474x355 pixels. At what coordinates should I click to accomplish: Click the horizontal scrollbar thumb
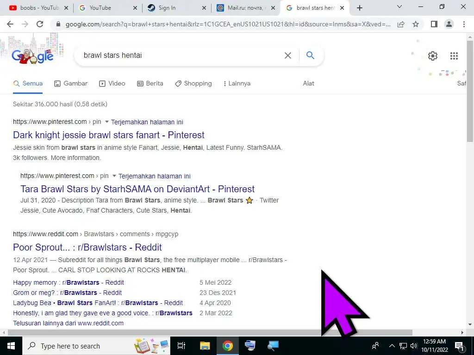point(210,332)
